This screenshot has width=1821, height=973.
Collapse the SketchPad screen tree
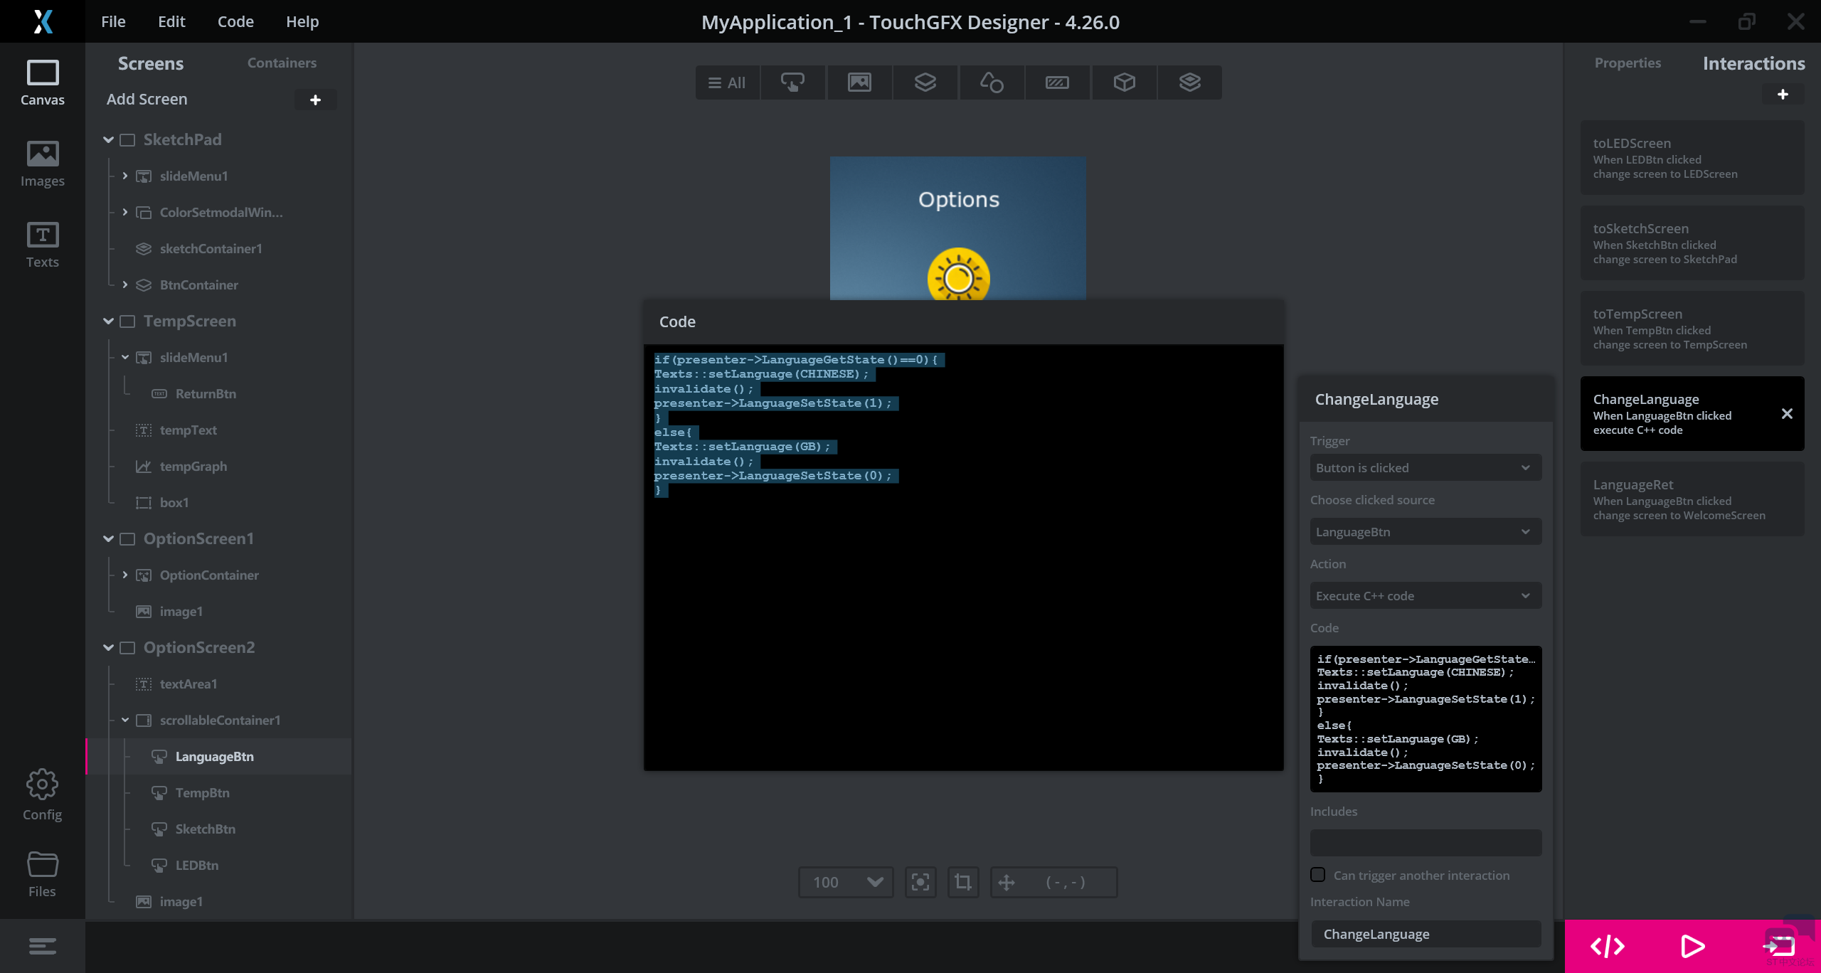click(x=108, y=139)
